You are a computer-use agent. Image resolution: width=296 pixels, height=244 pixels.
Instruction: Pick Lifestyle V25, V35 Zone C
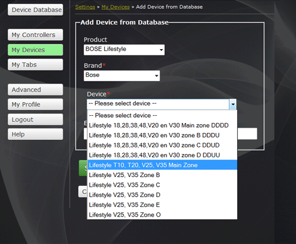162,185
